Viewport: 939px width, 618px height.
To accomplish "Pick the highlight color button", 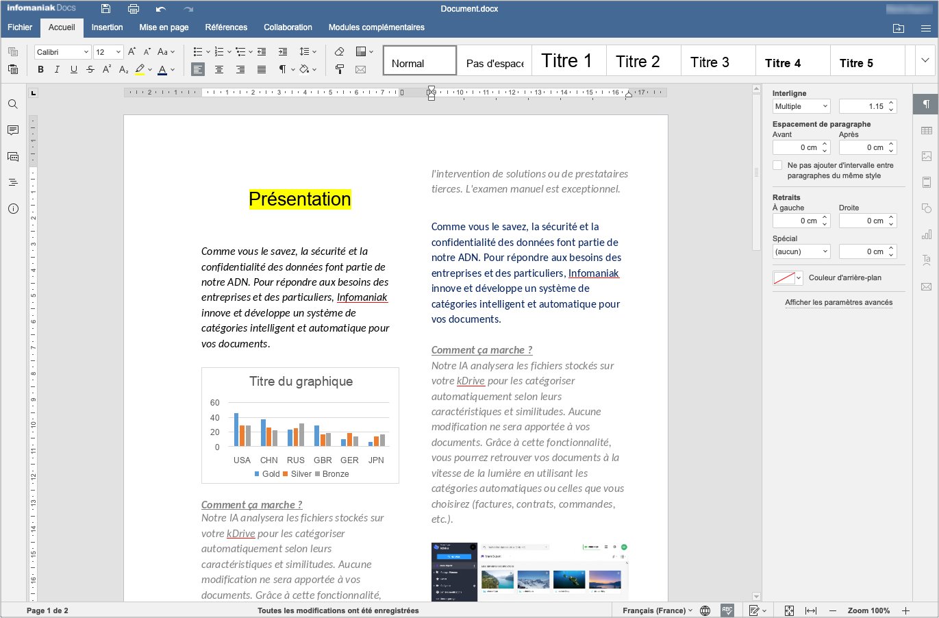I will (140, 69).
